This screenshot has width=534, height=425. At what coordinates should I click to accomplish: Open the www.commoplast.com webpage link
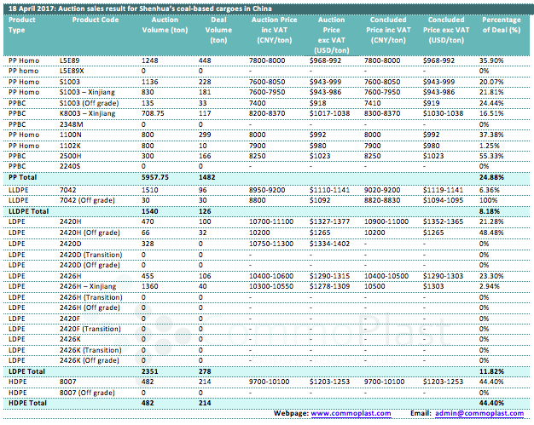click(x=350, y=413)
